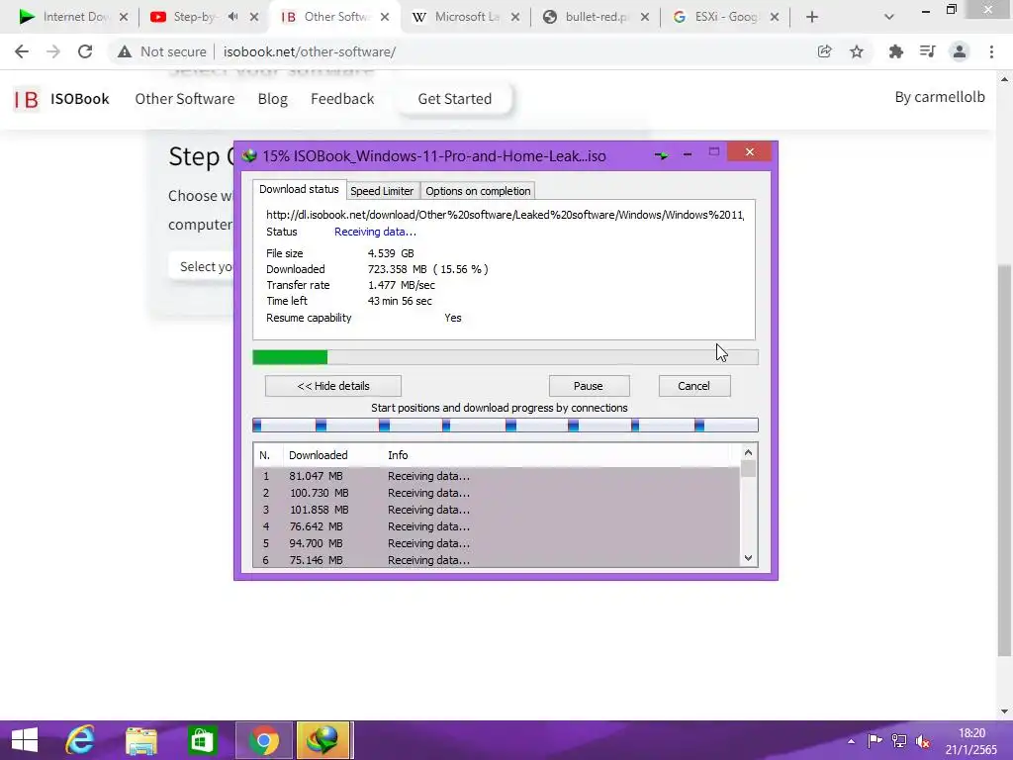Open the media control icon in Chrome toolbar
1013x760 pixels.
[927, 51]
